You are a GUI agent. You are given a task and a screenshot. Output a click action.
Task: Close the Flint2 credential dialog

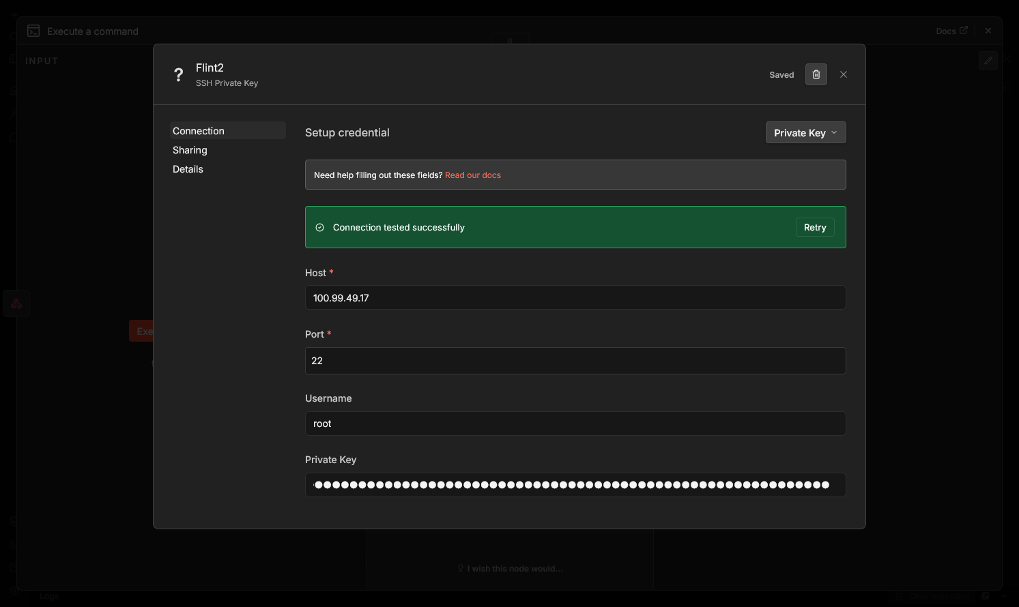[844, 74]
